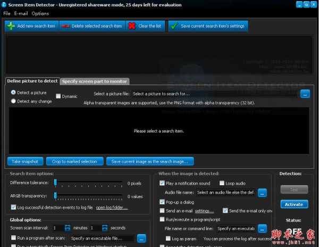Click the Select a picture file input field
The height and width of the screenshot is (247, 319).
(x=215, y=94)
